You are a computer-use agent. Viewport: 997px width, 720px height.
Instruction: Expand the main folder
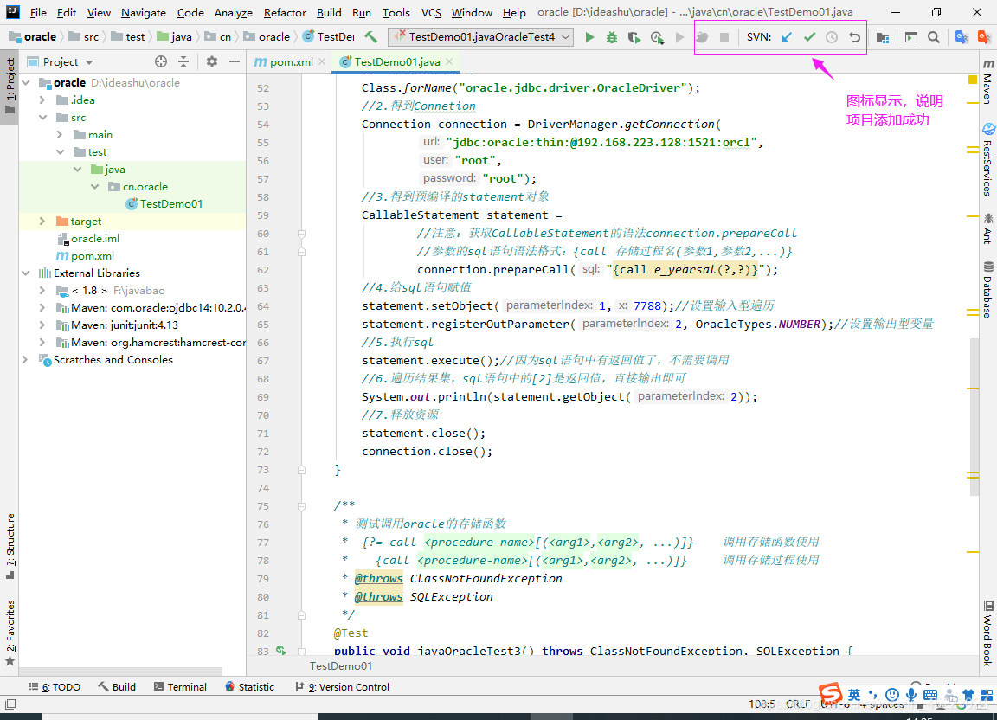[x=60, y=135]
